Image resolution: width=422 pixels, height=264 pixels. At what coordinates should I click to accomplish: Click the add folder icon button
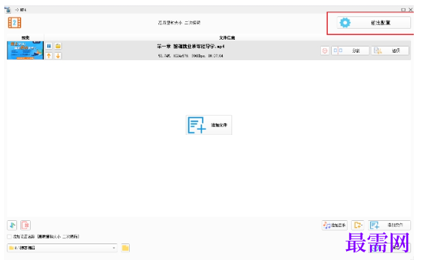(x=358, y=225)
